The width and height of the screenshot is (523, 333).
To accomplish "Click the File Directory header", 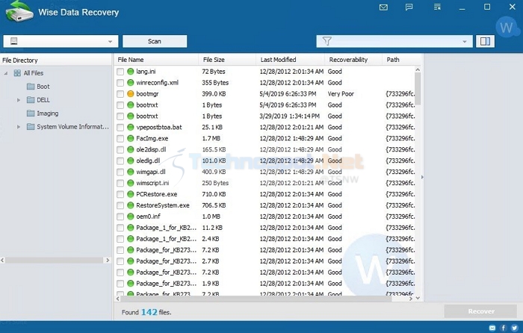I will pyautogui.click(x=56, y=60).
